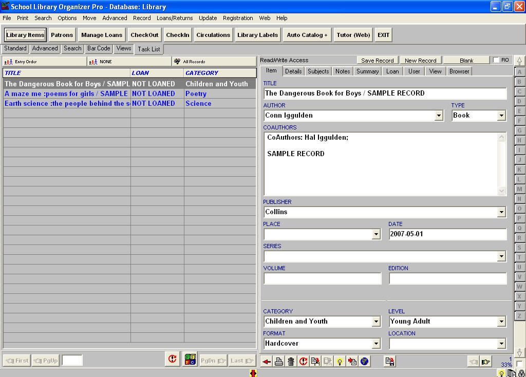
Task: Open the CATEGORY dropdown showing Children and Youth
Action: click(x=377, y=321)
